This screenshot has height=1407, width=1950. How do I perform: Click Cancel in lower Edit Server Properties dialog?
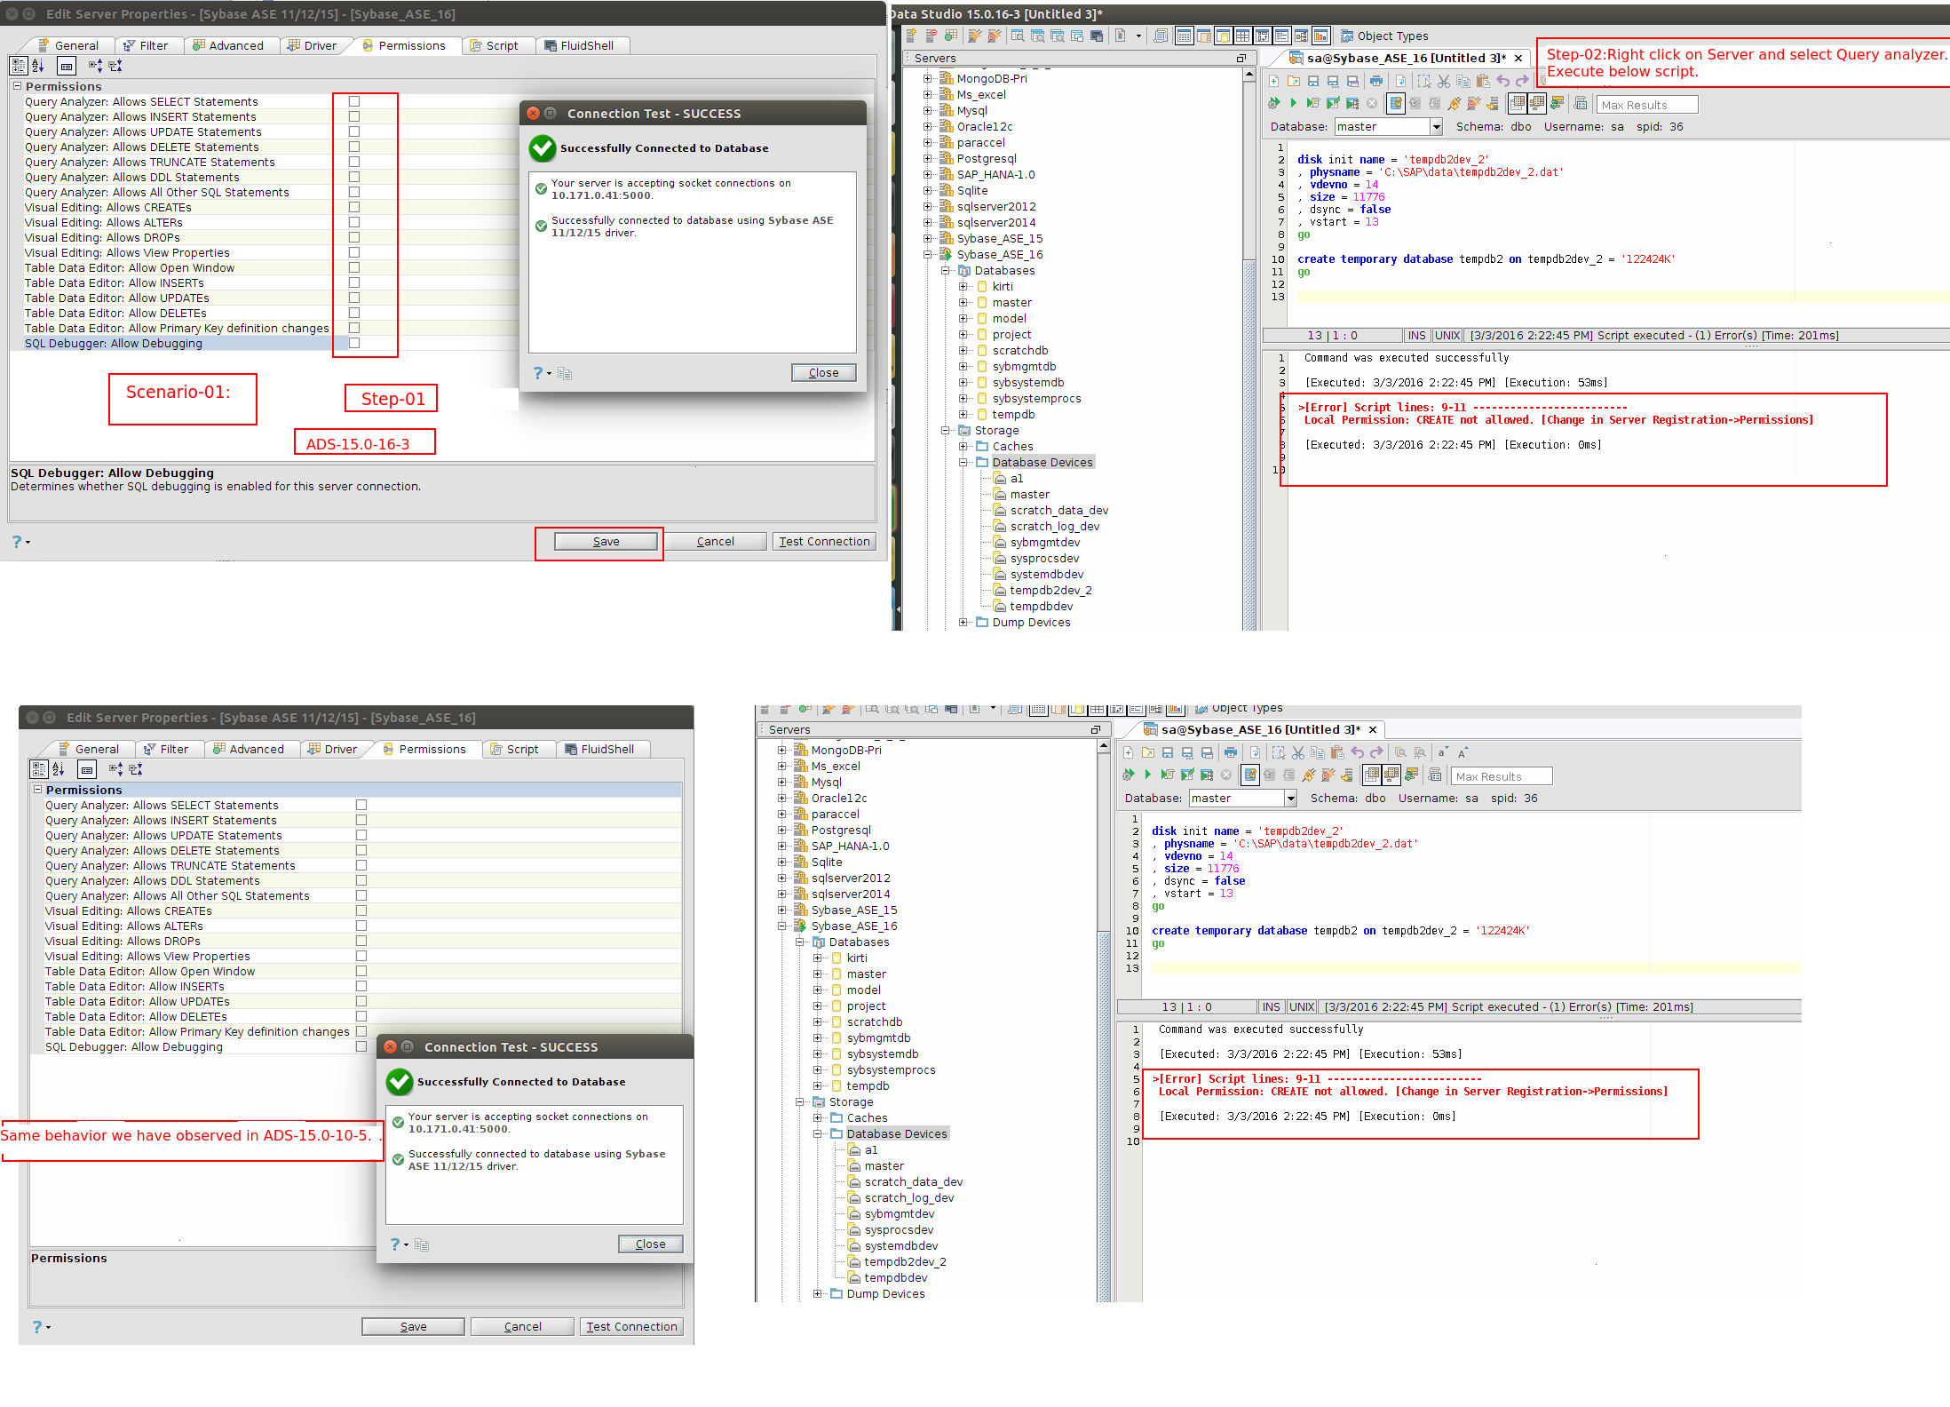pos(522,1327)
